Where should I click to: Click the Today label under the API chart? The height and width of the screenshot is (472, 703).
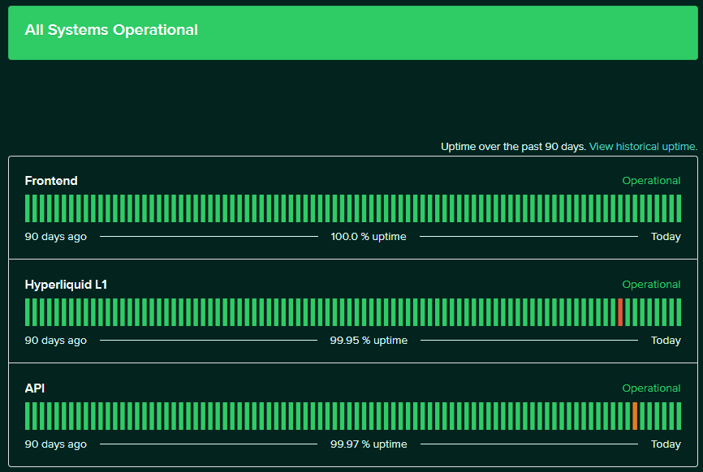click(x=666, y=444)
